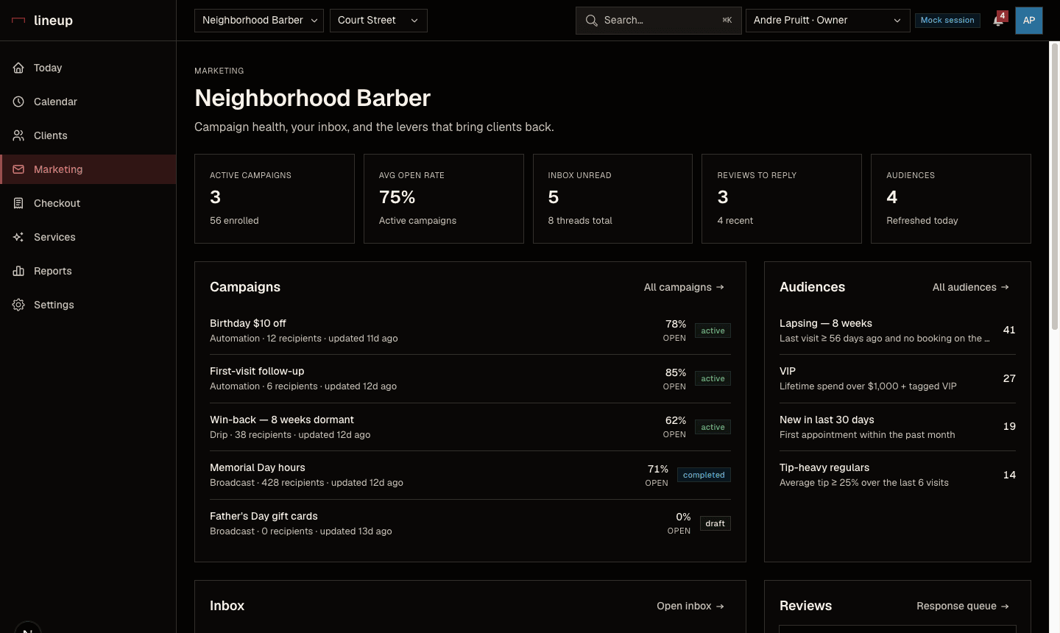Viewport: 1060px width, 633px height.
Task: Open the Neighborhood Barber business dropdown
Action: point(259,21)
